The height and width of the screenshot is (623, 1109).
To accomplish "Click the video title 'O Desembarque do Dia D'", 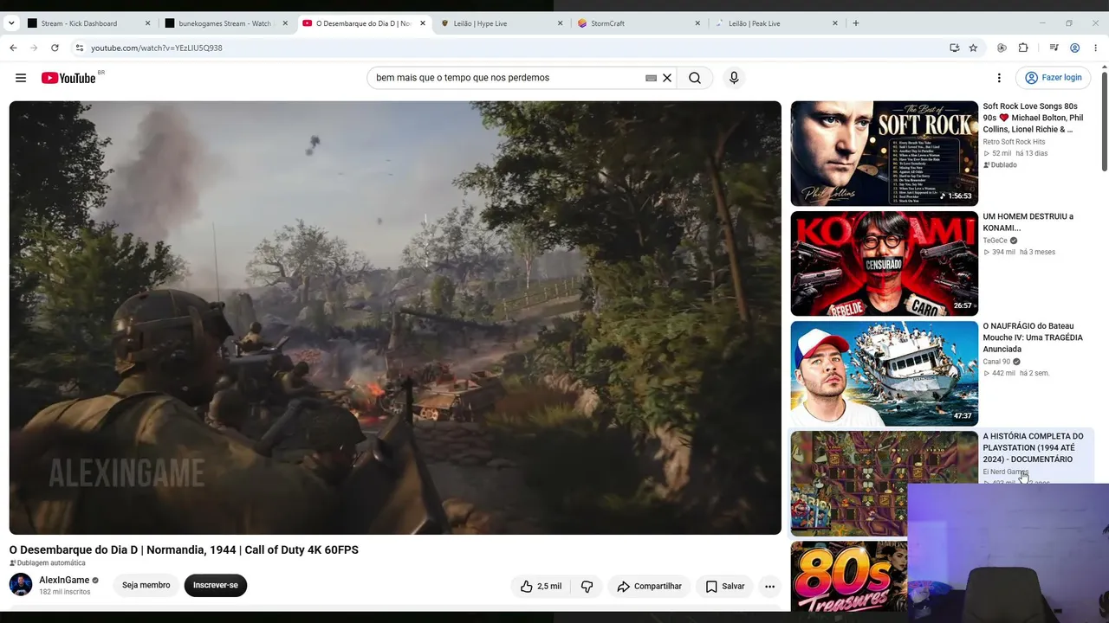I will tap(184, 549).
